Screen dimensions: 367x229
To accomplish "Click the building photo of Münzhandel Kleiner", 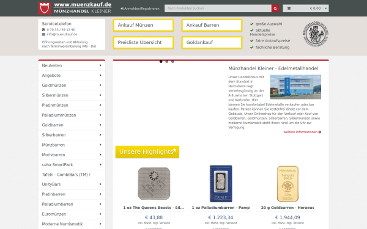I will (295, 87).
